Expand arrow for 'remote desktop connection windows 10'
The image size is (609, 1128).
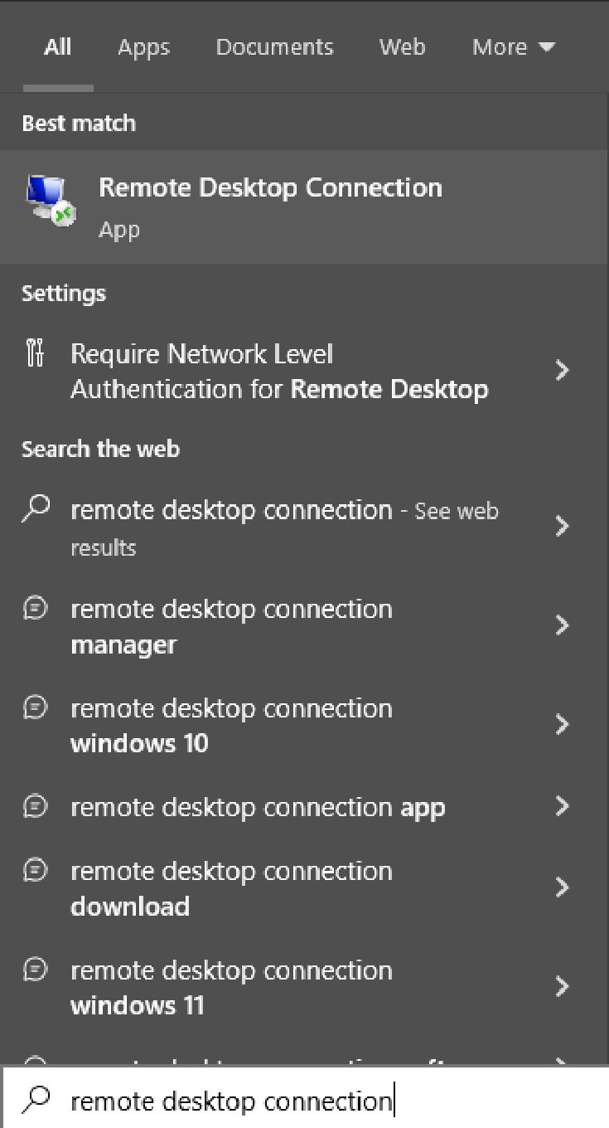pyautogui.click(x=563, y=725)
